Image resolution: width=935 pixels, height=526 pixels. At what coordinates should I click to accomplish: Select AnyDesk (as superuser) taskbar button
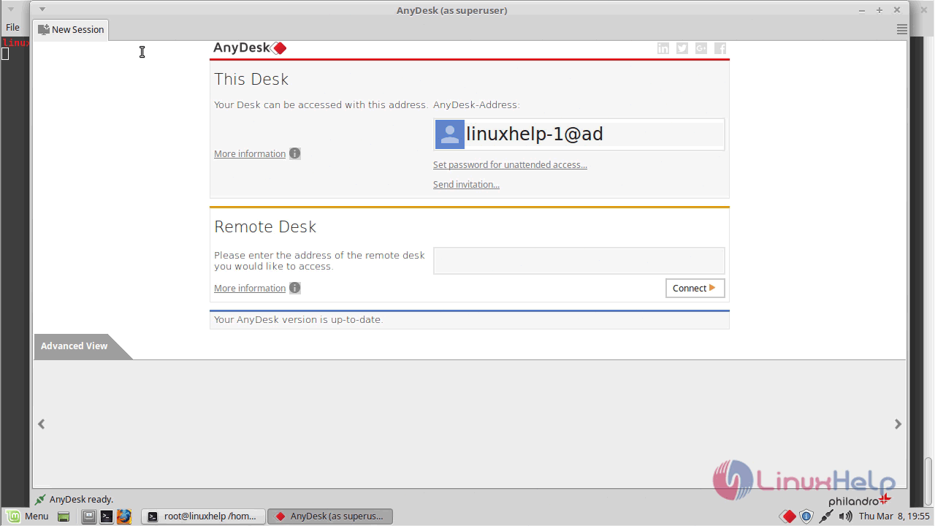coord(330,517)
